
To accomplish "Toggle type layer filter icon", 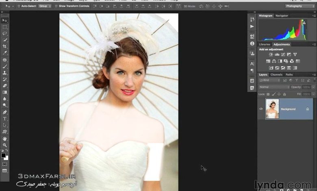I will (297, 80).
